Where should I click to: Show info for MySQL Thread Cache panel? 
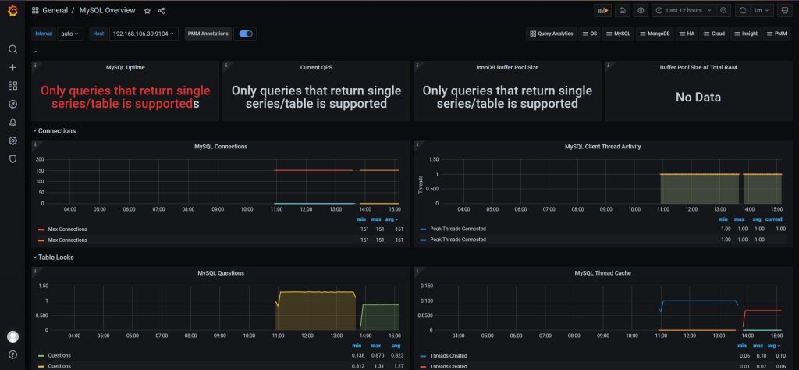[417, 271]
